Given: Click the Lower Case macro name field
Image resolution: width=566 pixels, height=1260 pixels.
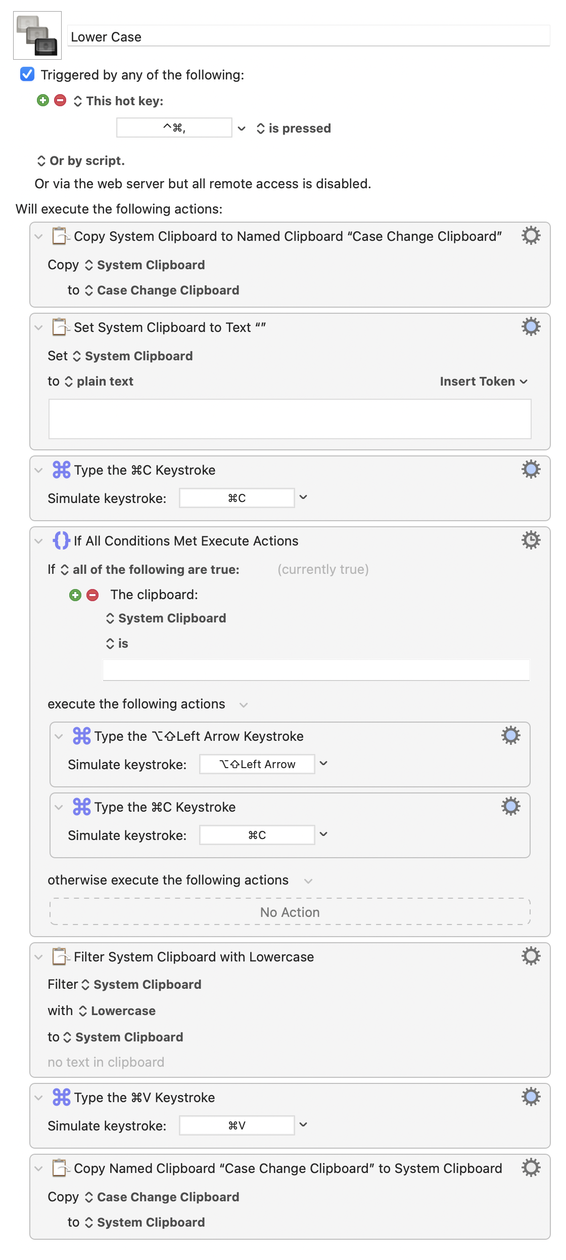Looking at the screenshot, I should coord(308,37).
